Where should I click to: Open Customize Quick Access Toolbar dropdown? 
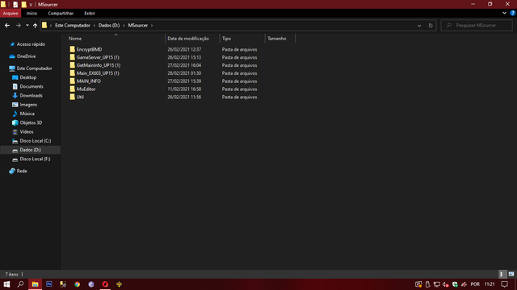(x=31, y=5)
